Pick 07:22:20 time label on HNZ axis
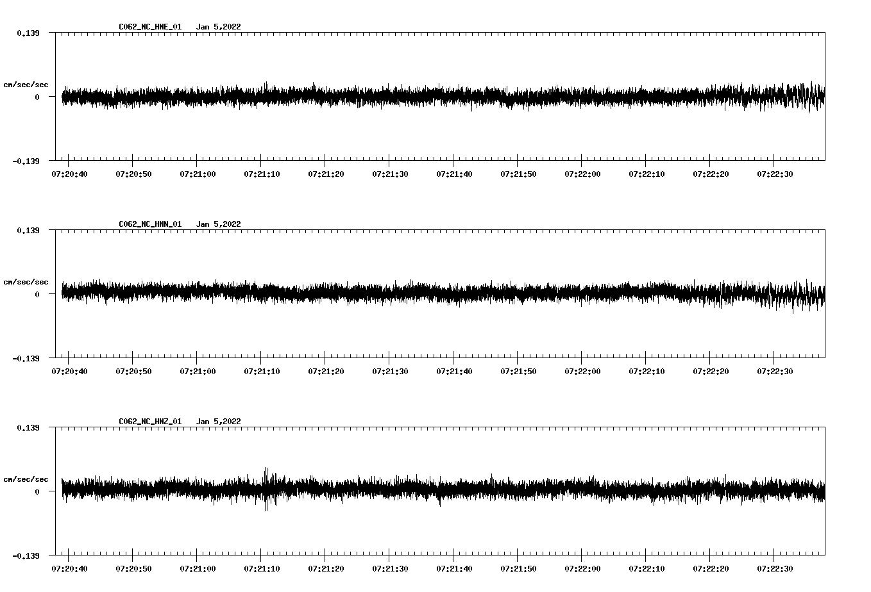 click(711, 568)
